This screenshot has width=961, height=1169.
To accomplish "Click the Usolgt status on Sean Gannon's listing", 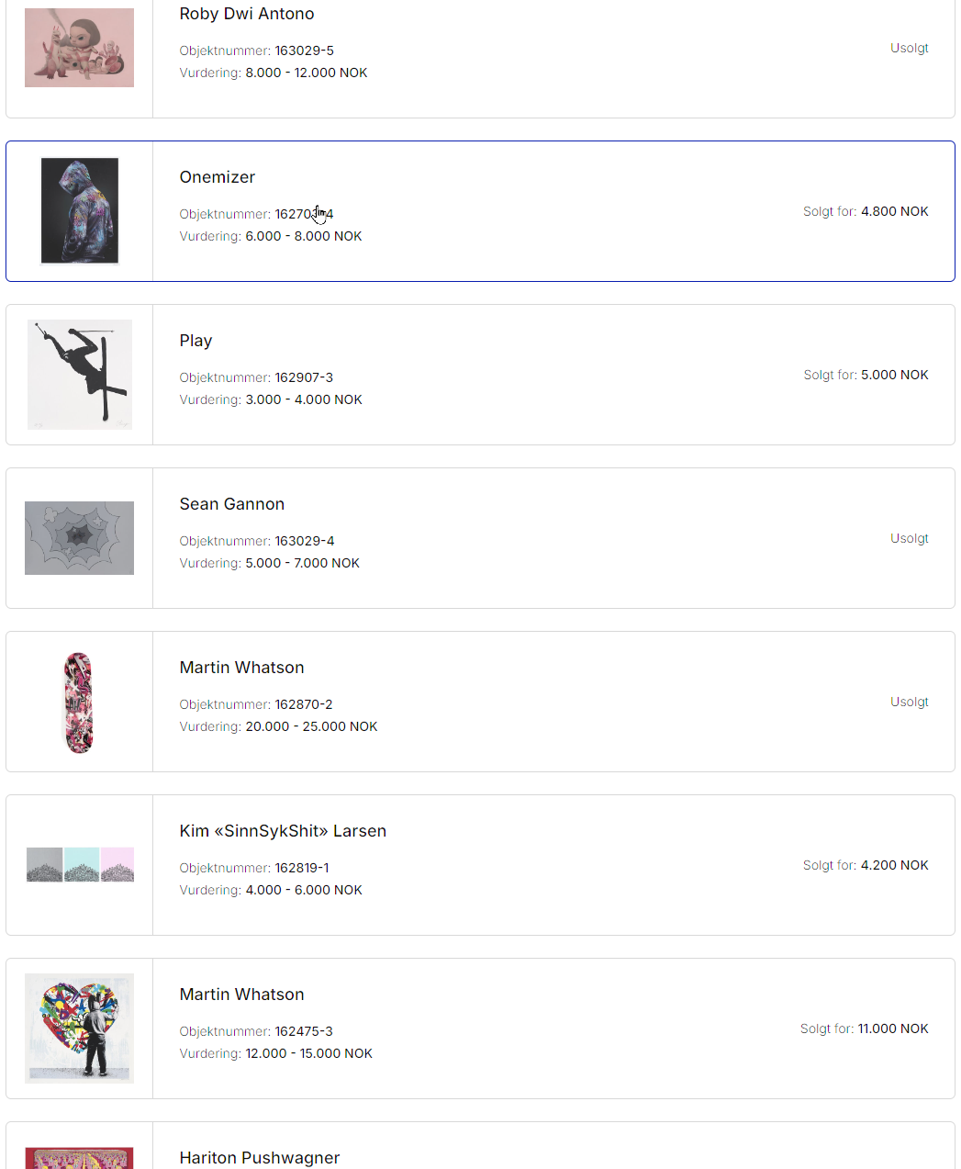I will [x=909, y=538].
